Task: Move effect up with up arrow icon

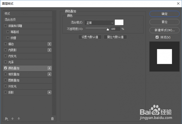Action: [x=12, y=119]
